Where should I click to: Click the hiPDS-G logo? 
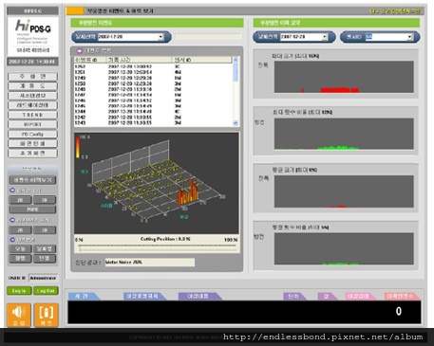[x=32, y=36]
